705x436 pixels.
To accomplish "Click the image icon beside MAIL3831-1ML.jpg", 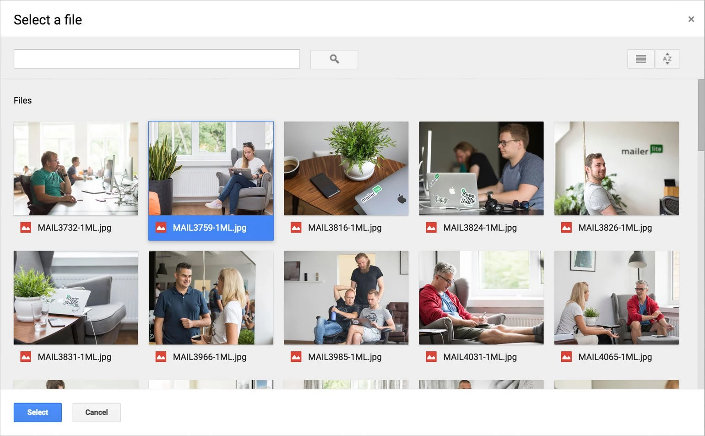I will tap(26, 357).
